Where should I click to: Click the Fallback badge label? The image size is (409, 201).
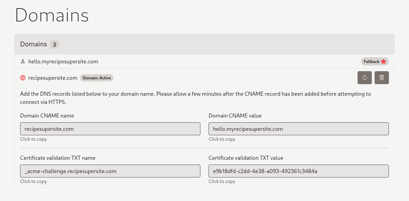371,62
